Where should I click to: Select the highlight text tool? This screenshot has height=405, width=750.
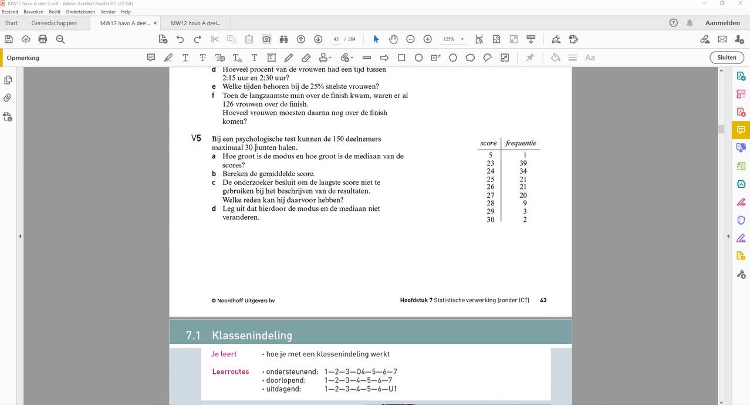pyautogui.click(x=168, y=58)
